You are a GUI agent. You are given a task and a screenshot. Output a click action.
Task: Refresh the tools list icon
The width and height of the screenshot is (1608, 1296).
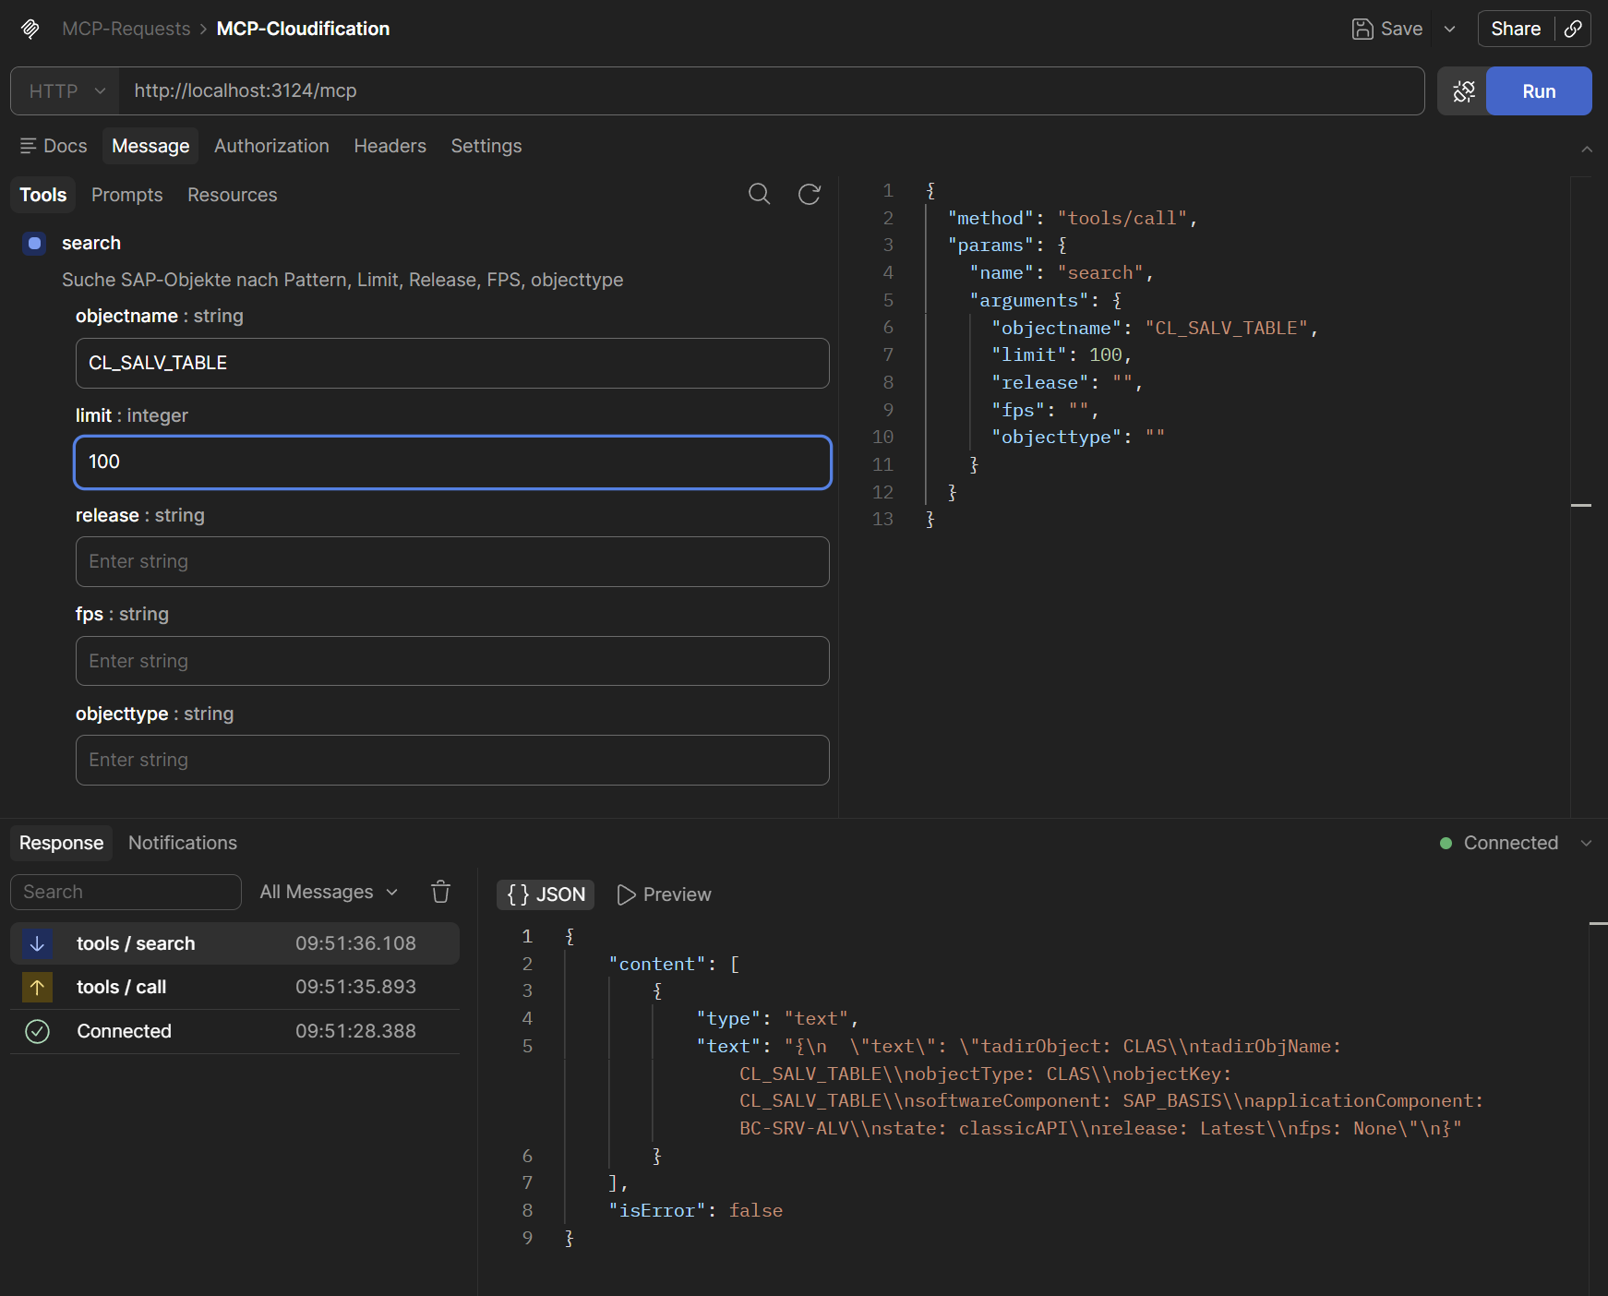click(x=810, y=194)
